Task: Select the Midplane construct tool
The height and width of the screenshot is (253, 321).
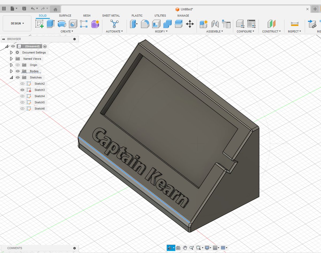Action: pyautogui.click(x=272, y=24)
